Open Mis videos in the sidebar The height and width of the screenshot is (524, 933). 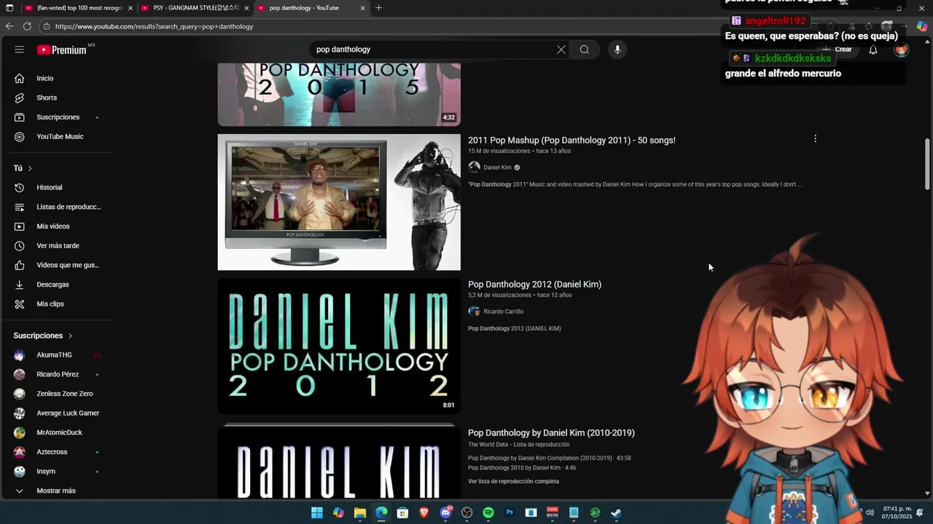click(53, 226)
